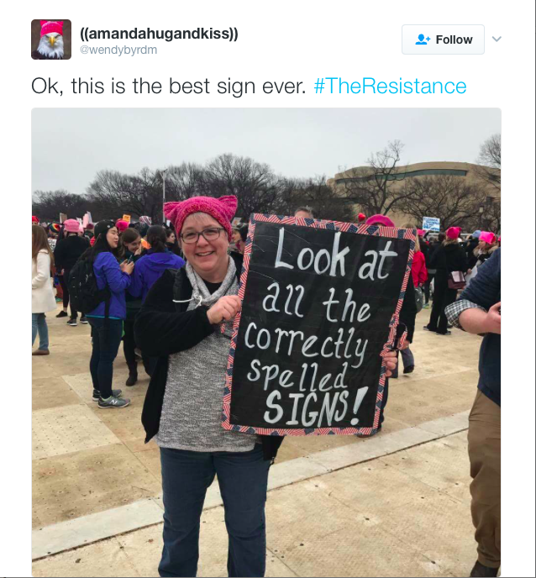Open the #TheResistance hashtag link
This screenshot has height=578, width=536.
(x=390, y=86)
